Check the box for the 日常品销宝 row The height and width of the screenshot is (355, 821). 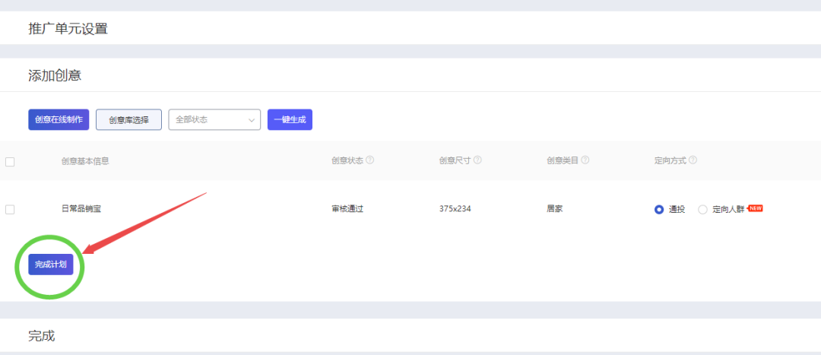pyautogui.click(x=10, y=210)
